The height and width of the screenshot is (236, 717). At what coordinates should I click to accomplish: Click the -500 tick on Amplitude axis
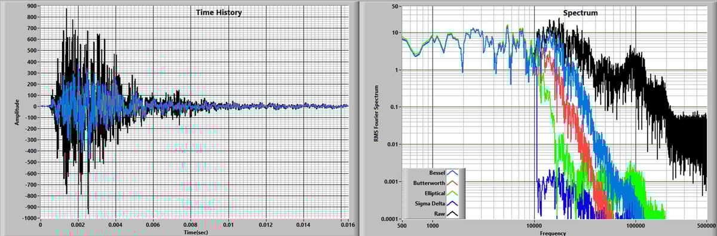[32, 163]
